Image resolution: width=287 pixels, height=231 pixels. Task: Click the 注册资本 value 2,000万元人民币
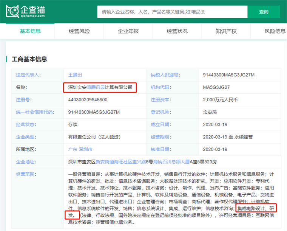pyautogui.click(x=220, y=100)
